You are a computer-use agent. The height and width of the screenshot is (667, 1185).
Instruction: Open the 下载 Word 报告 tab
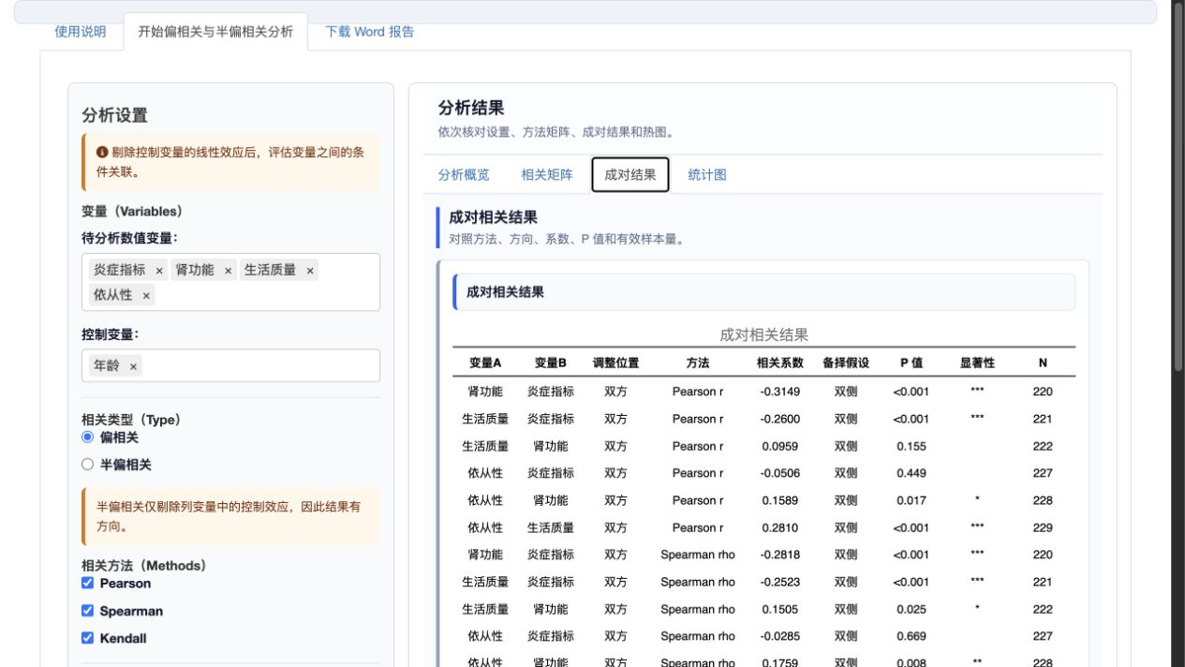pos(369,32)
